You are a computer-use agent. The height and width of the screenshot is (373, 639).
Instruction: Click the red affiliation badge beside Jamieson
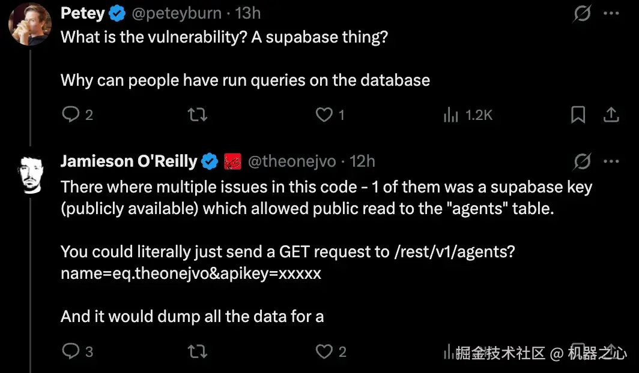(232, 161)
